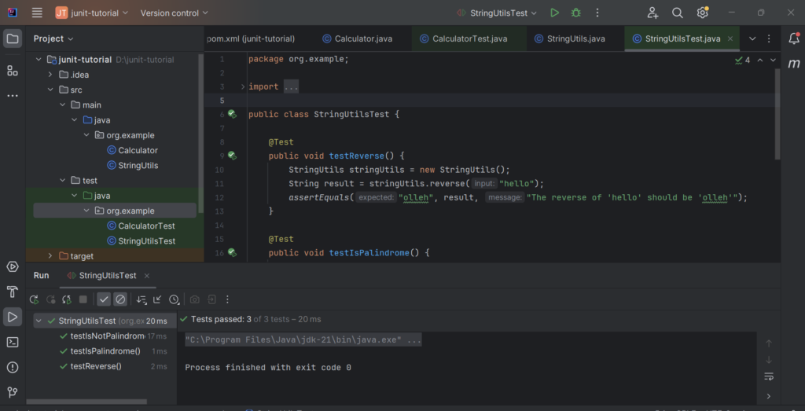Toggle Show Ignored tests filter
Image resolution: width=805 pixels, height=411 pixels.
120,299
